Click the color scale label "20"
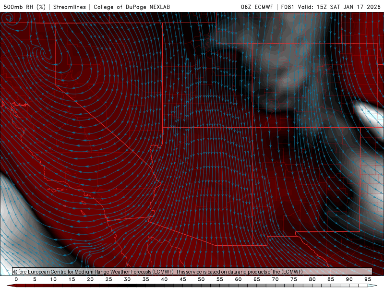This screenshot has height=288, width=384. [90, 279]
